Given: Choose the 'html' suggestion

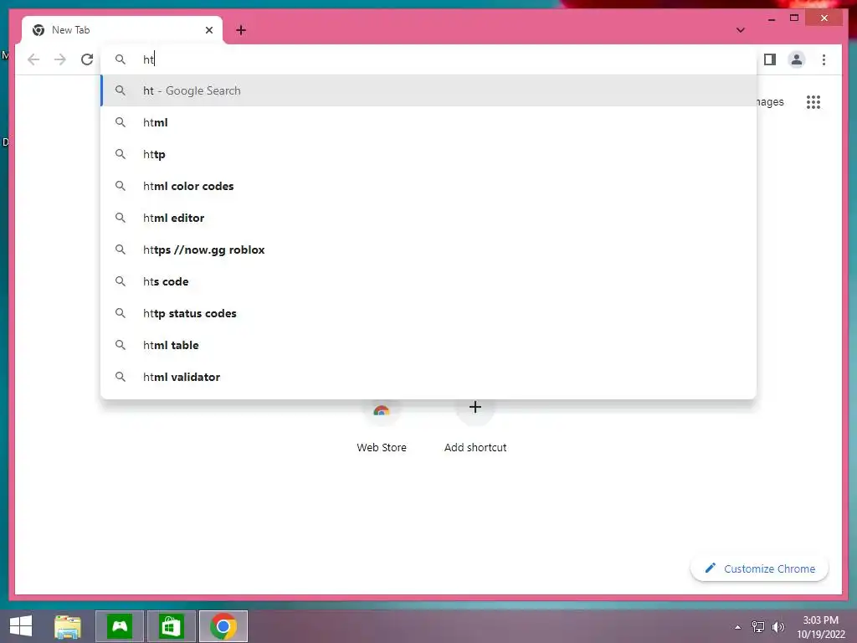Looking at the screenshot, I should coord(429,122).
